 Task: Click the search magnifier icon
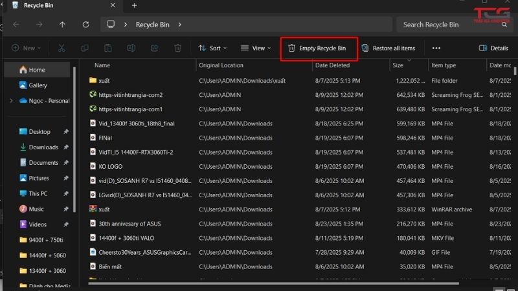[504, 25]
